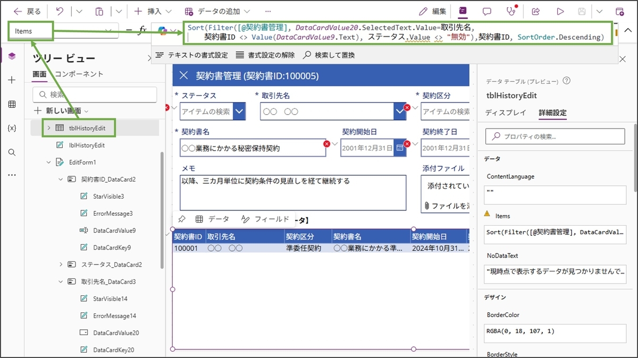Viewport: 638px width, 358px height.
Task: Click the insert plus icon in sidebar
Action: (x=12, y=80)
